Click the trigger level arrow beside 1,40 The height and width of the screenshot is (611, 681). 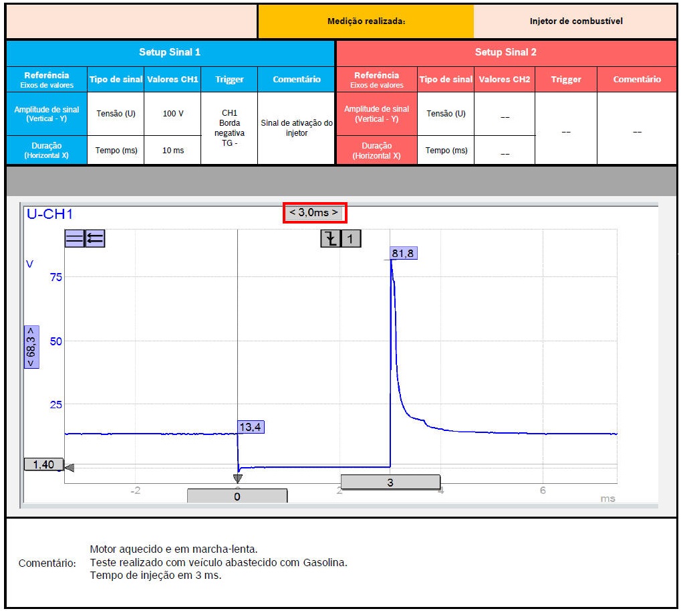click(69, 467)
